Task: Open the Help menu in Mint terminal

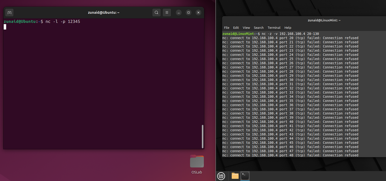Action: coord(288,28)
